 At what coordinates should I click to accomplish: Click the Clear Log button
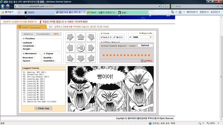click(43, 108)
